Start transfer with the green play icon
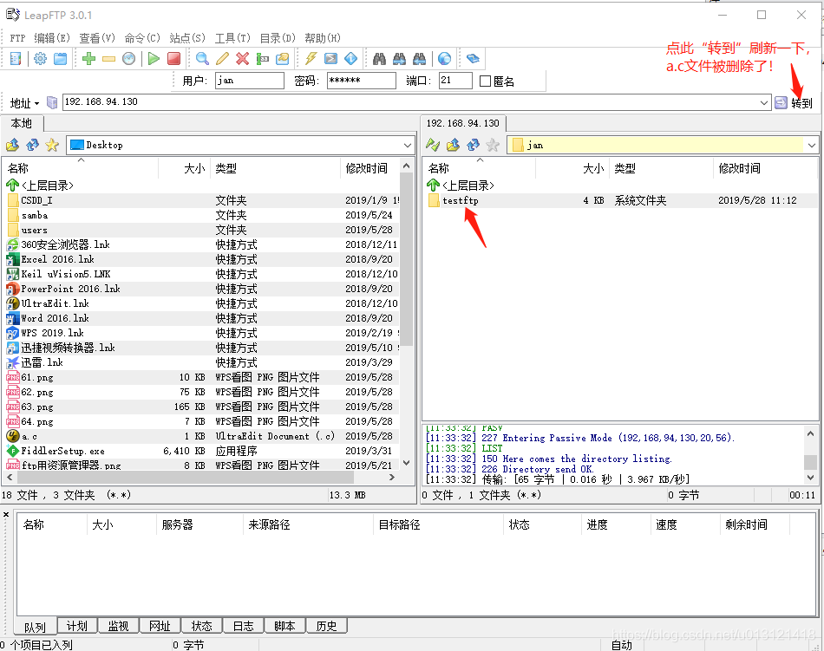This screenshot has height=651, width=824. 154,58
